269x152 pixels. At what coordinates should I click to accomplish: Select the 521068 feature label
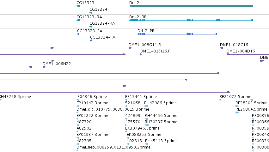pos(133,103)
